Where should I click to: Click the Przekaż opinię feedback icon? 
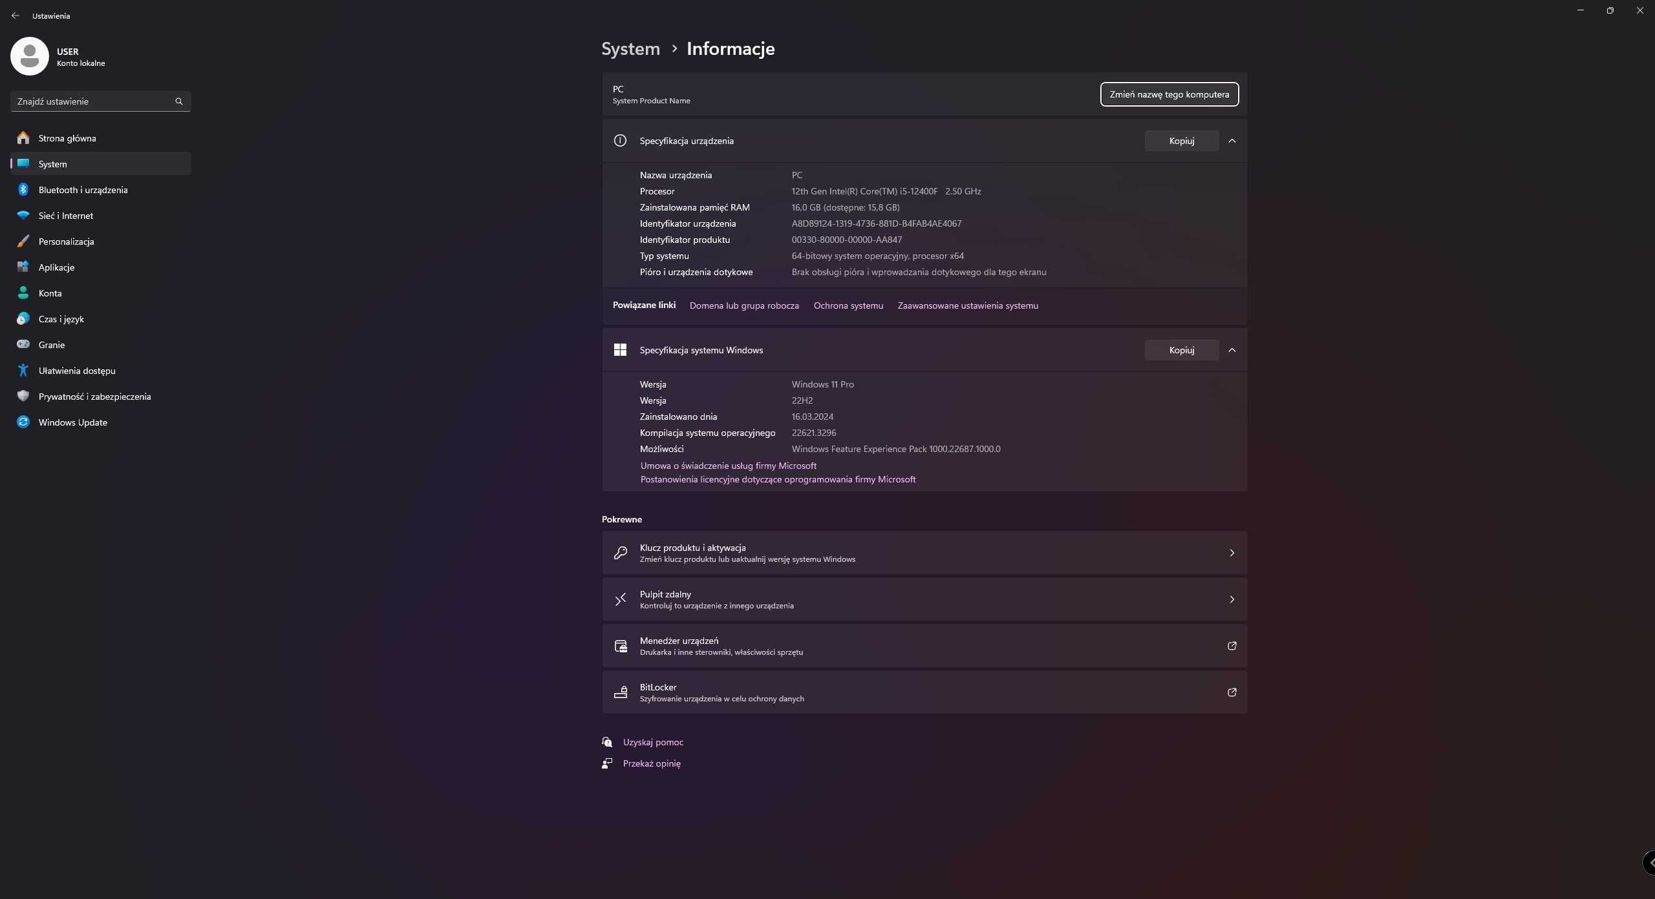[x=607, y=763]
